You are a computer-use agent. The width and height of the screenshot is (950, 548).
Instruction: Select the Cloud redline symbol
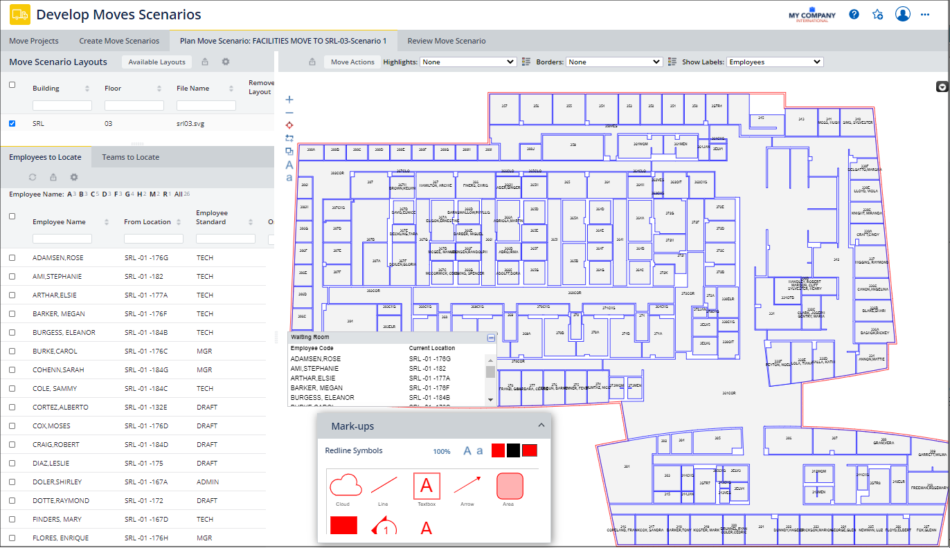point(346,486)
